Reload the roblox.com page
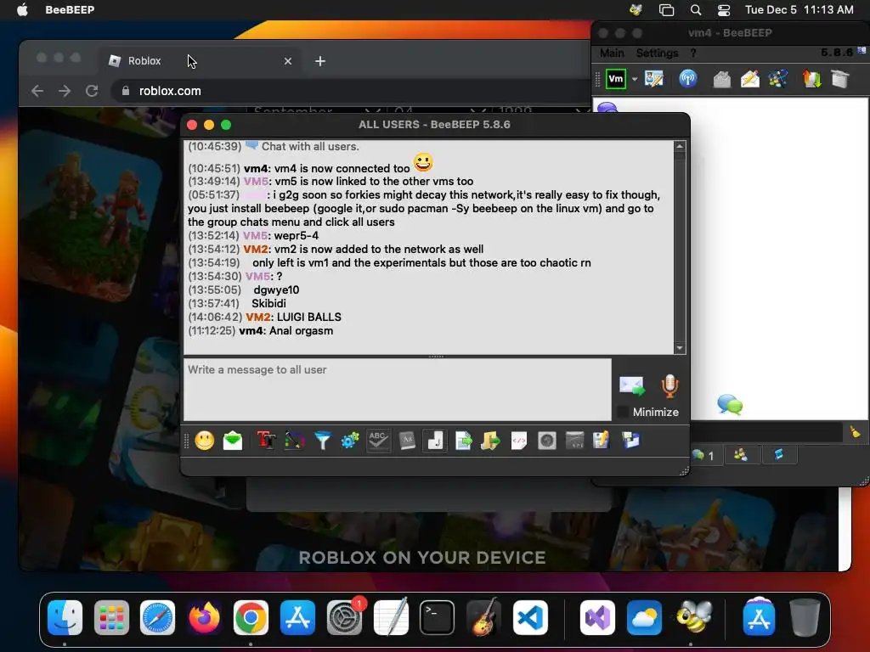The width and height of the screenshot is (870, 652). tap(92, 91)
